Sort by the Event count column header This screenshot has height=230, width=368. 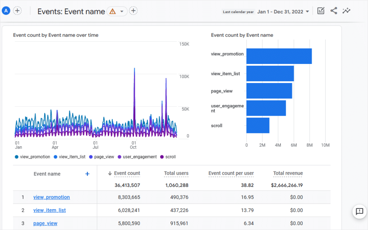[127, 173]
